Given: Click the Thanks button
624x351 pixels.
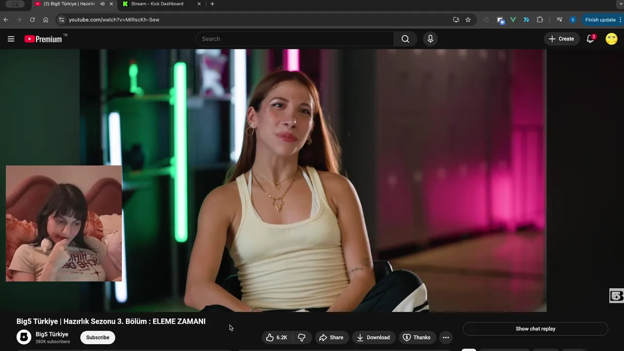Looking at the screenshot, I should [417, 337].
